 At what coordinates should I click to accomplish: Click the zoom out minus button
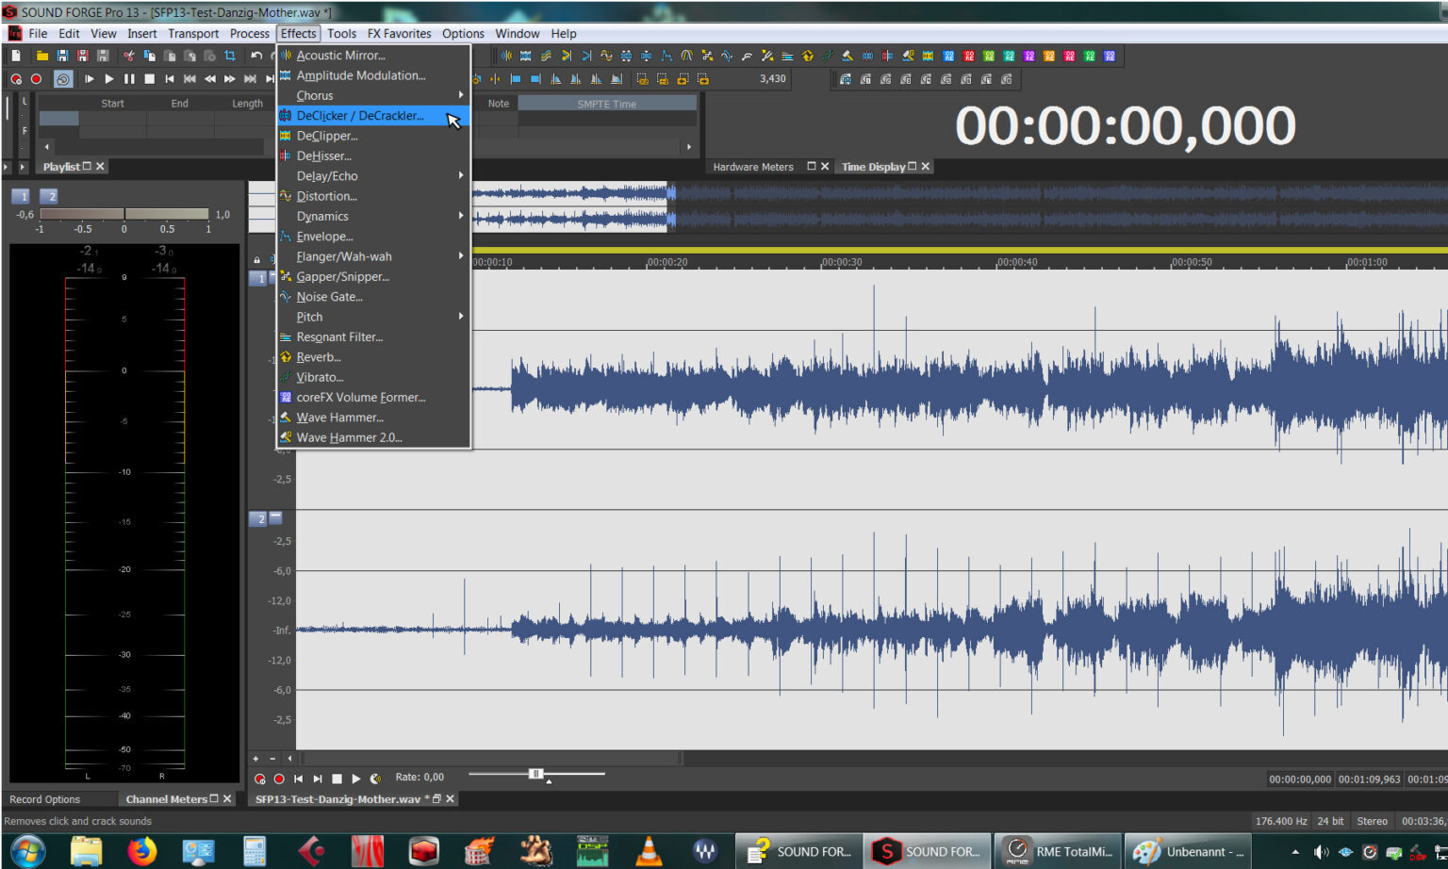click(272, 758)
